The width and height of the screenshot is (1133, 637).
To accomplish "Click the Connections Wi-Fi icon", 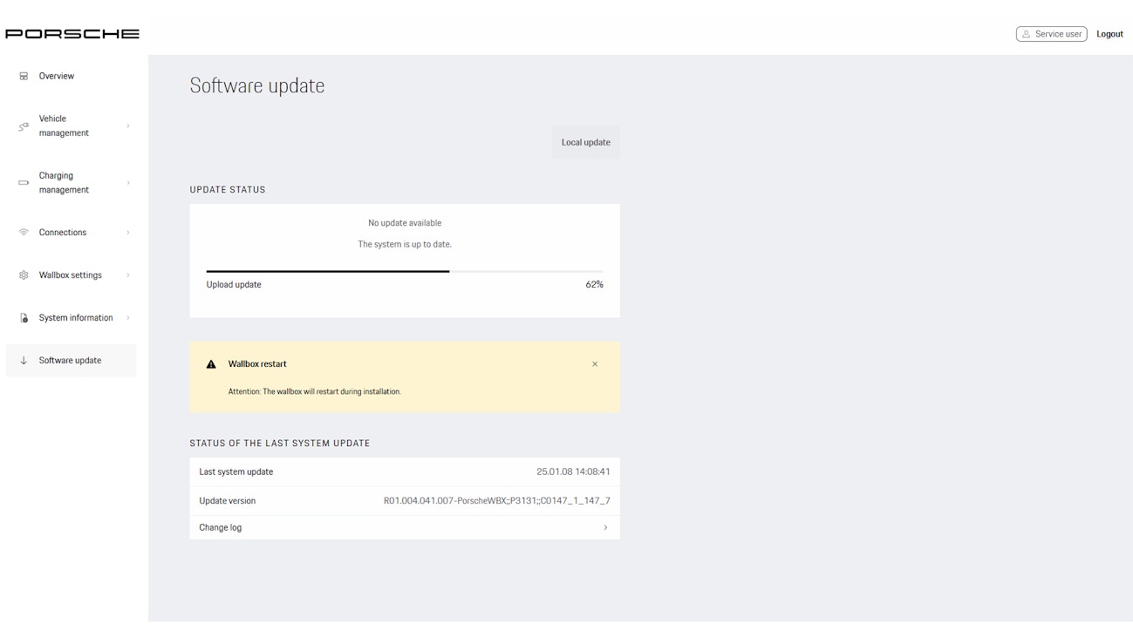I will click(x=23, y=232).
